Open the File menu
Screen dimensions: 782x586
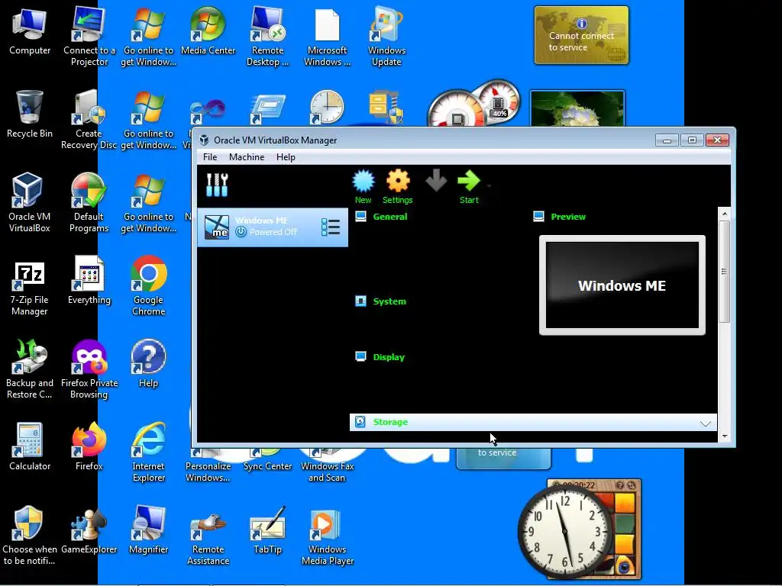pos(210,157)
